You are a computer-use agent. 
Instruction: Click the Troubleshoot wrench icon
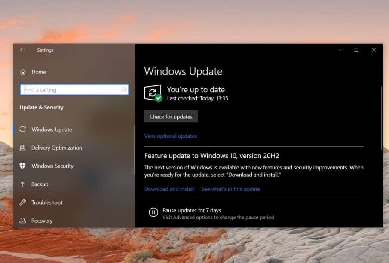pyautogui.click(x=23, y=203)
